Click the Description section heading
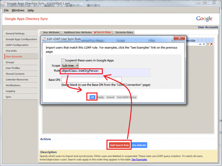Image resolution: width=222 pixels, height=166 pixels. 49,152
